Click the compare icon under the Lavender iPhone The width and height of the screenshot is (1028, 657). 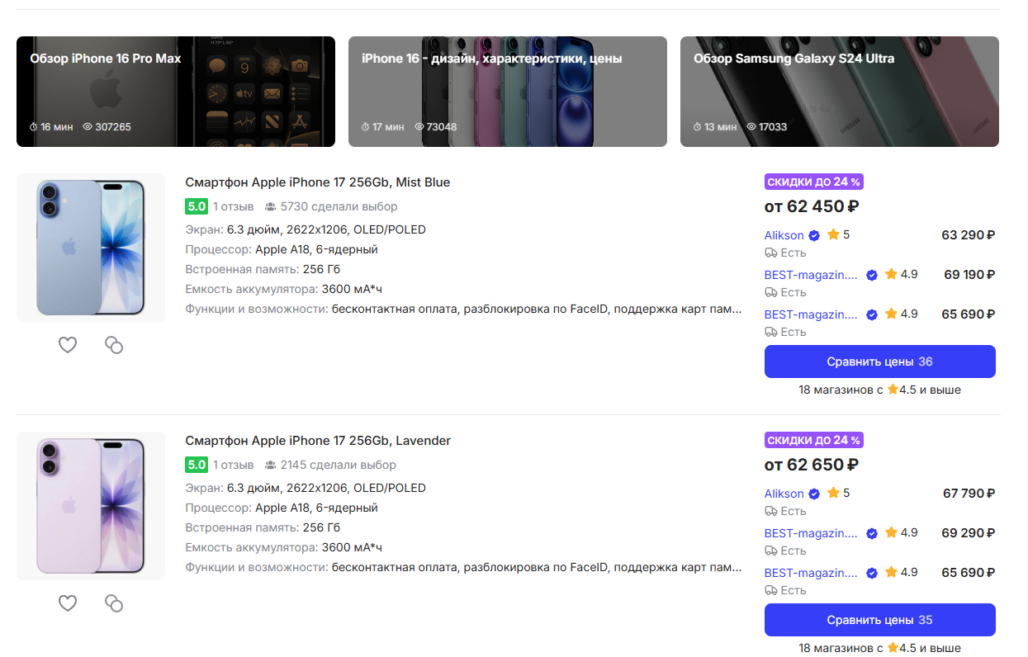(x=114, y=603)
